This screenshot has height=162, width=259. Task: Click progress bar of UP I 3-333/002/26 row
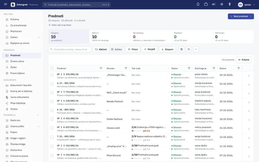137,149
